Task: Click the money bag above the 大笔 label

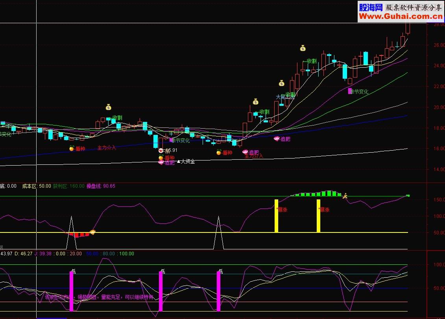Action: coord(281,83)
